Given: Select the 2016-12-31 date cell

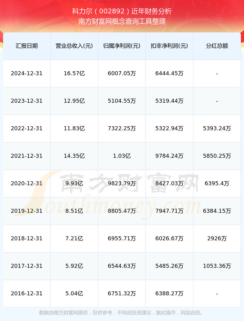Looking at the screenshot, I should [x=27, y=293].
